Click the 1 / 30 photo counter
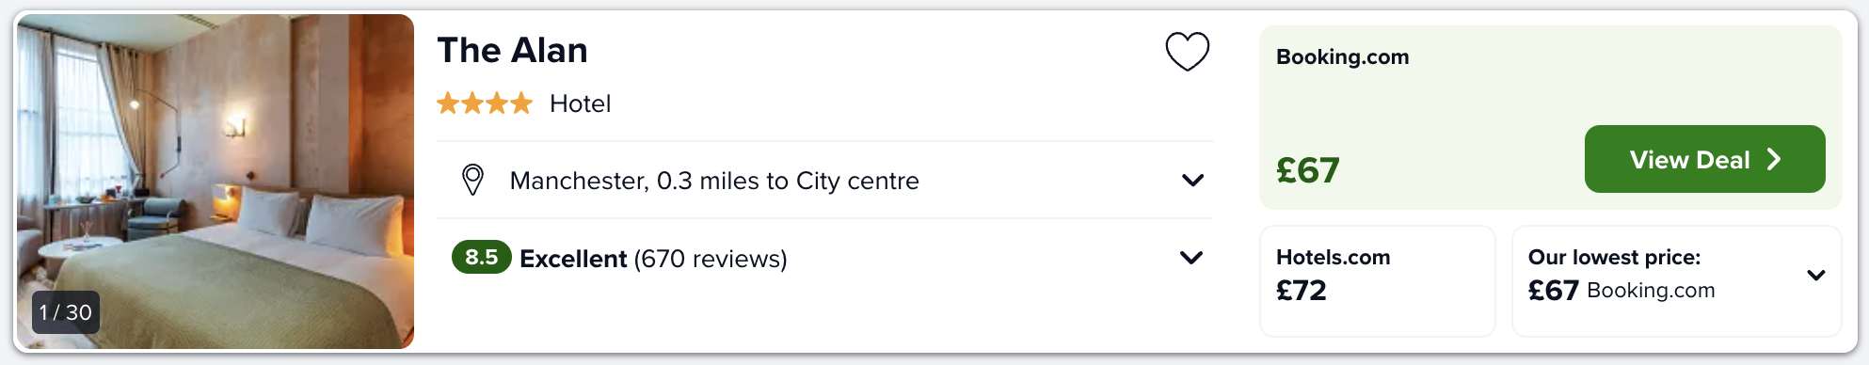Screen dimensions: 1869x365 click(x=66, y=312)
